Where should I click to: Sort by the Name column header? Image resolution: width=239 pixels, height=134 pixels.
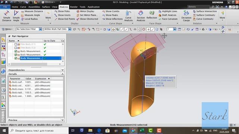click(x=25, y=41)
